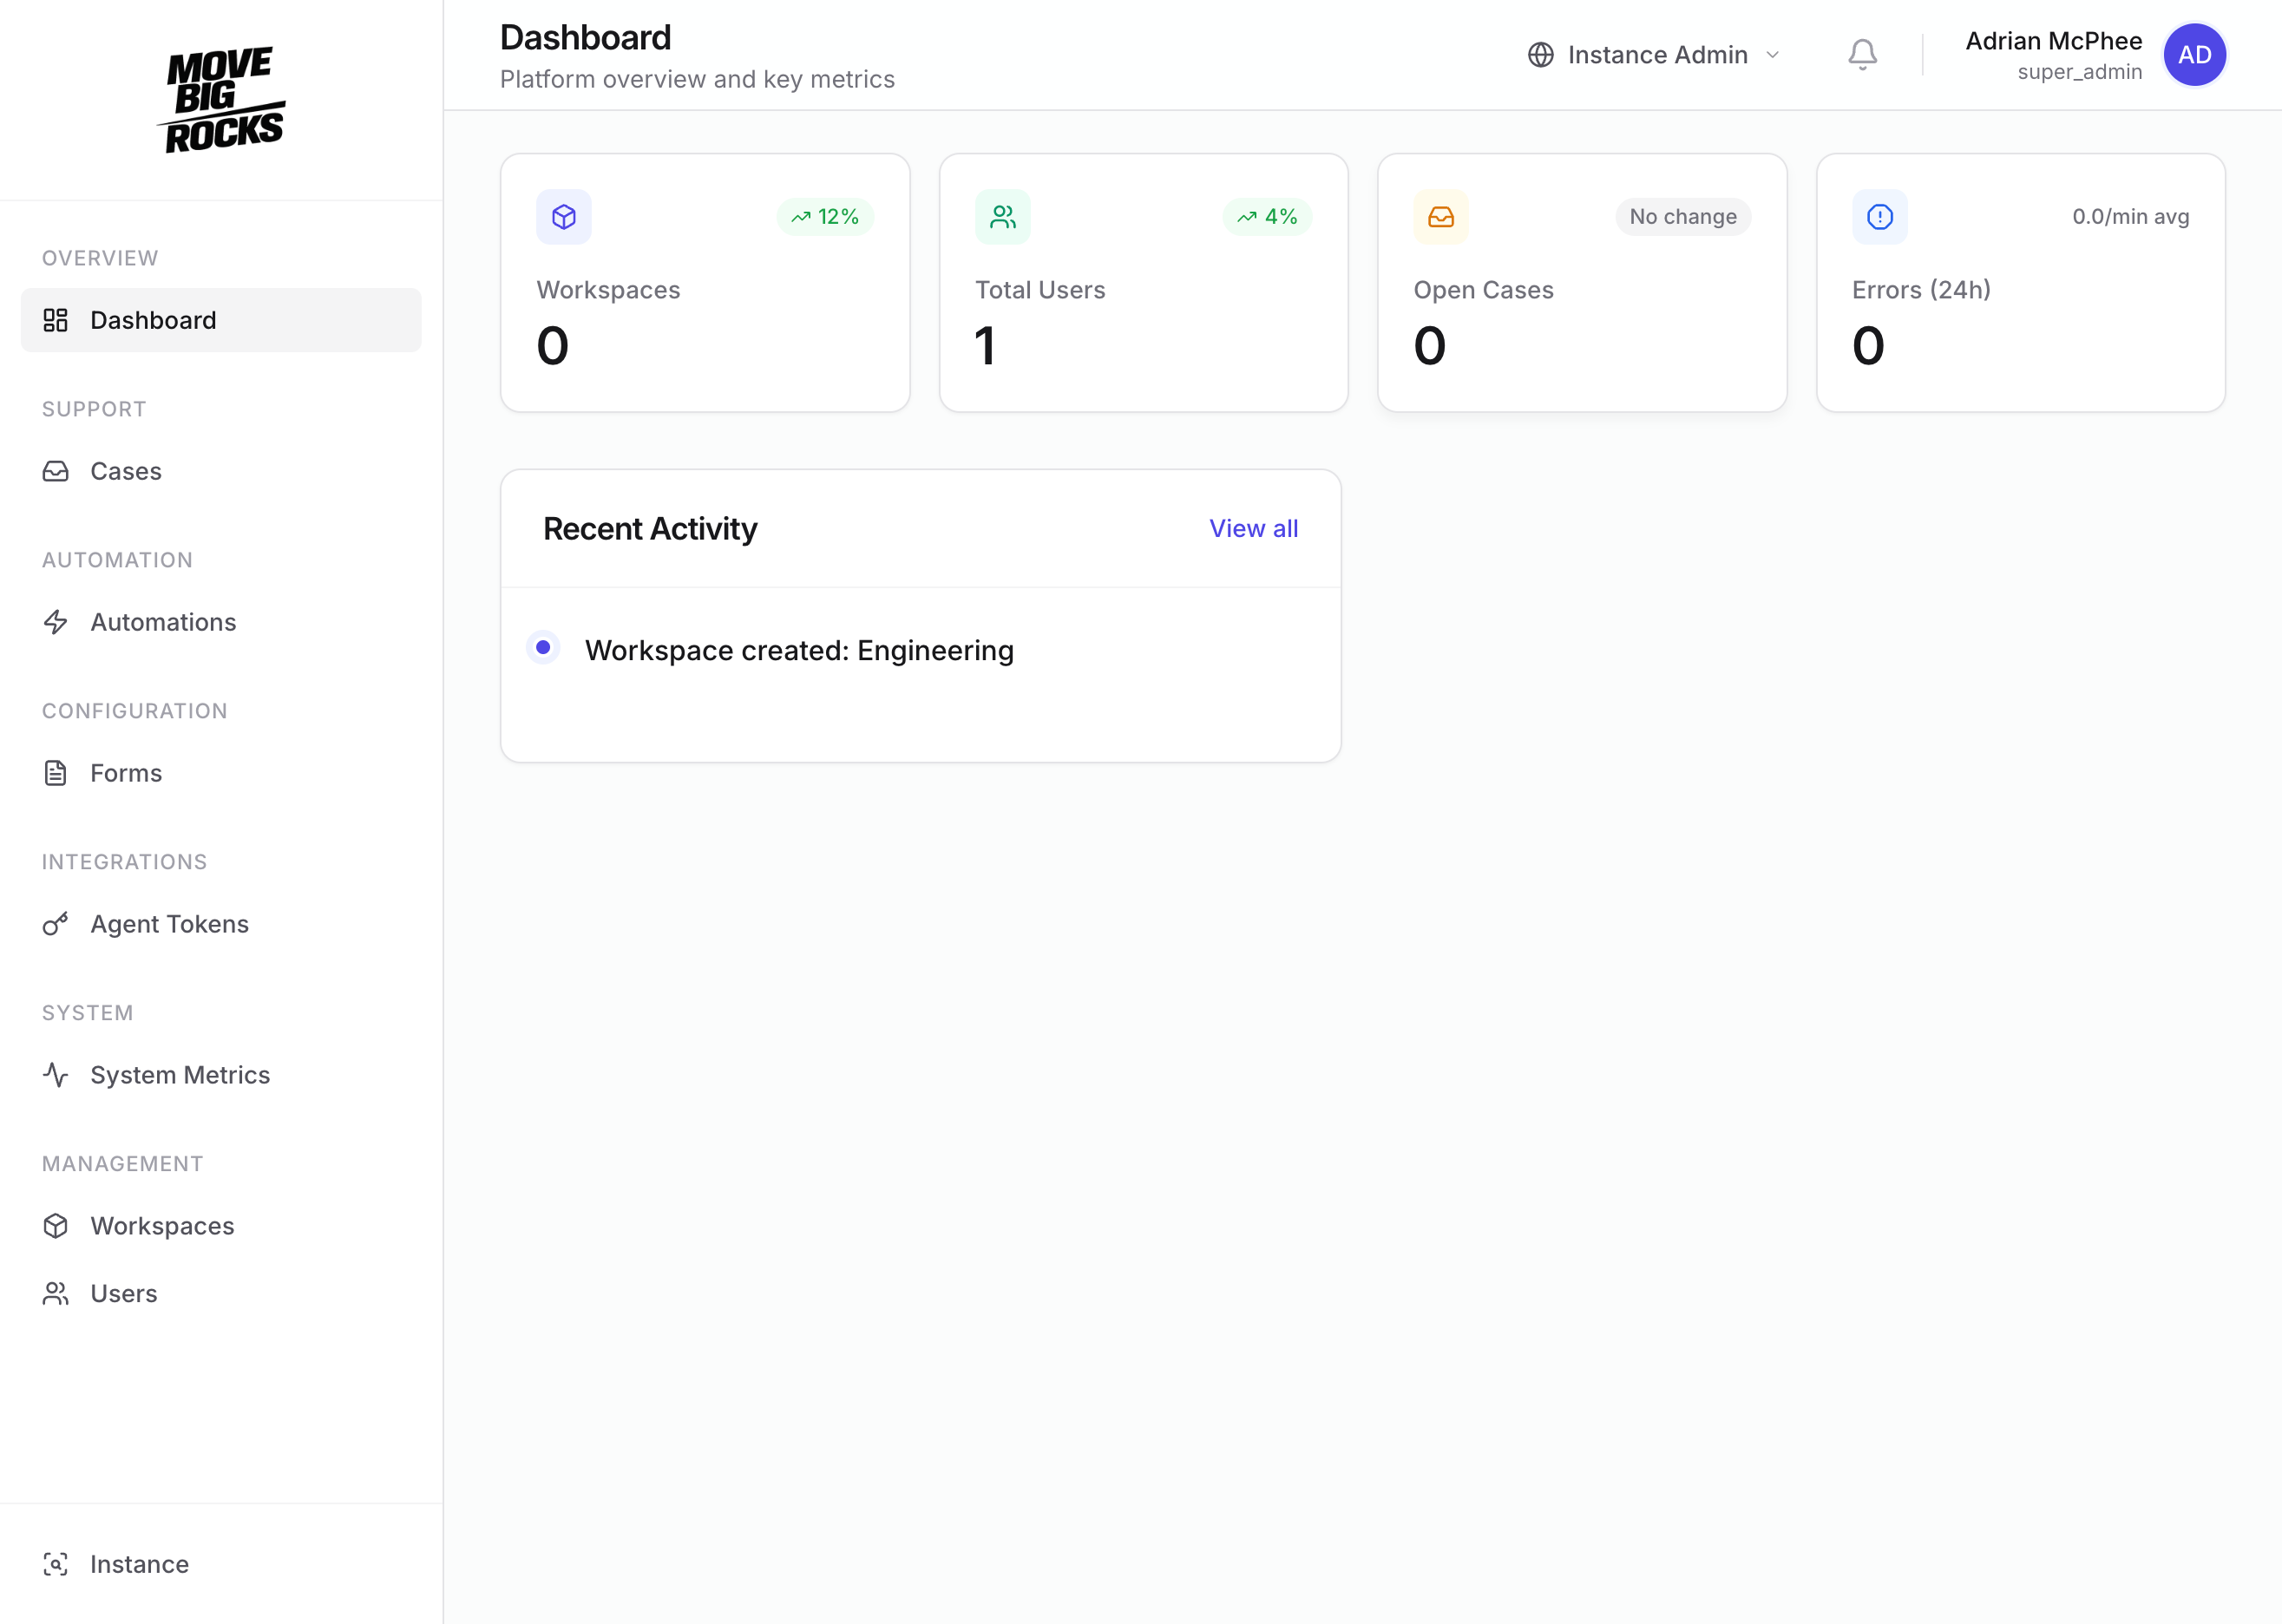Click the notification bell icon
2282x1624 pixels.
point(1862,54)
